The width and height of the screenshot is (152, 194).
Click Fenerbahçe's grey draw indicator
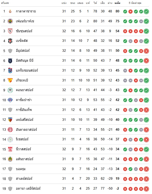(x=141, y=21)
